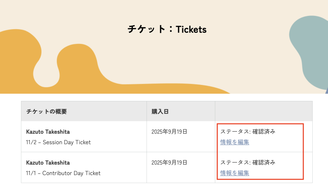This screenshot has width=328, height=187.
Task: Click the チケット：Tickets page heading
Action: point(167,29)
